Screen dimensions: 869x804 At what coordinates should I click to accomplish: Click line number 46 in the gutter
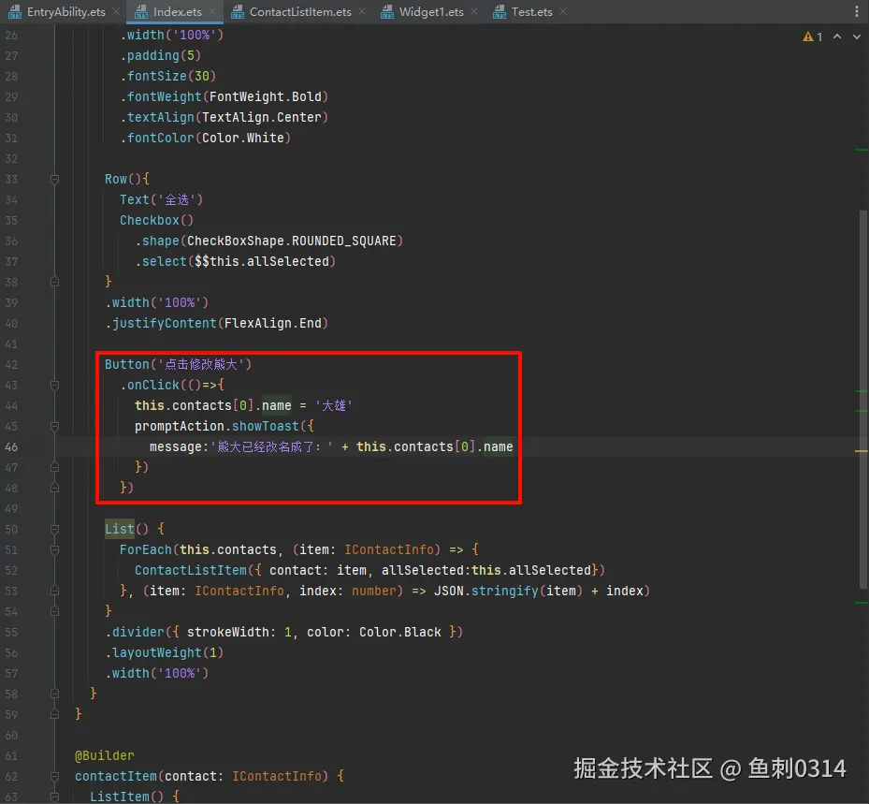point(11,446)
